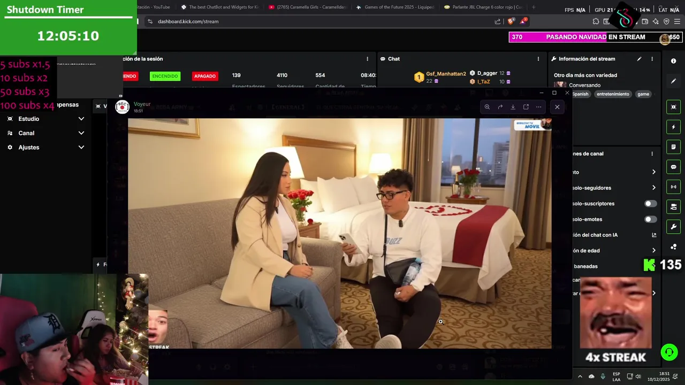This screenshot has width=685, height=385.
Task: Expand the topmost channel action row chevron
Action: tap(653, 172)
